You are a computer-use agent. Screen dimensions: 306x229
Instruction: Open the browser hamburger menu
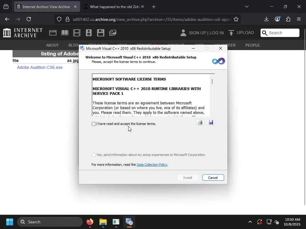[x=299, y=19]
